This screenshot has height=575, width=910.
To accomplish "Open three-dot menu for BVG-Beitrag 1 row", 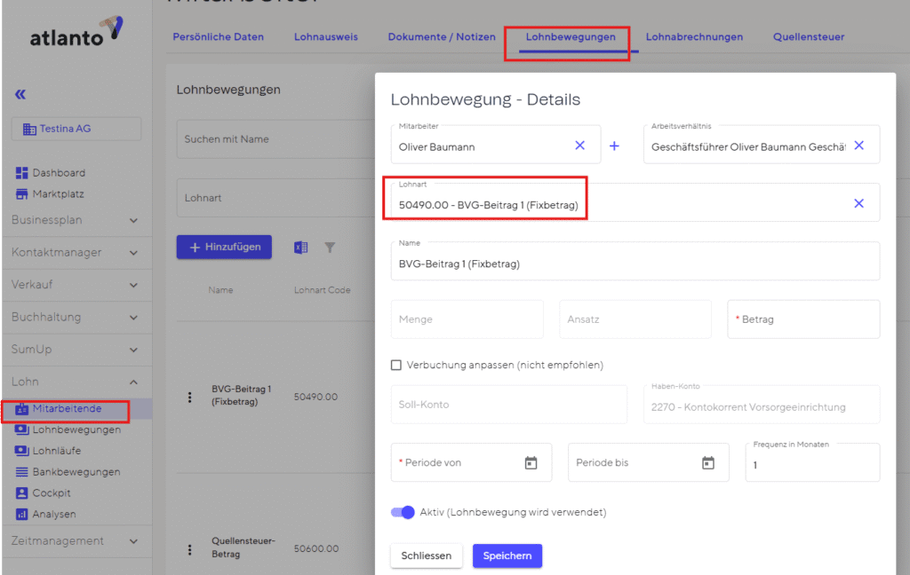I will (189, 397).
